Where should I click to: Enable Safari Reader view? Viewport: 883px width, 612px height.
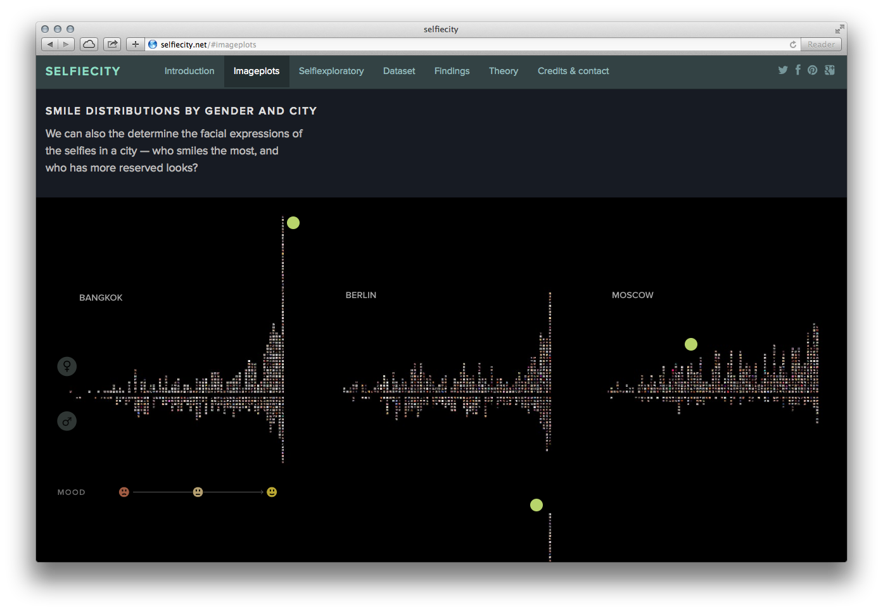pos(821,44)
